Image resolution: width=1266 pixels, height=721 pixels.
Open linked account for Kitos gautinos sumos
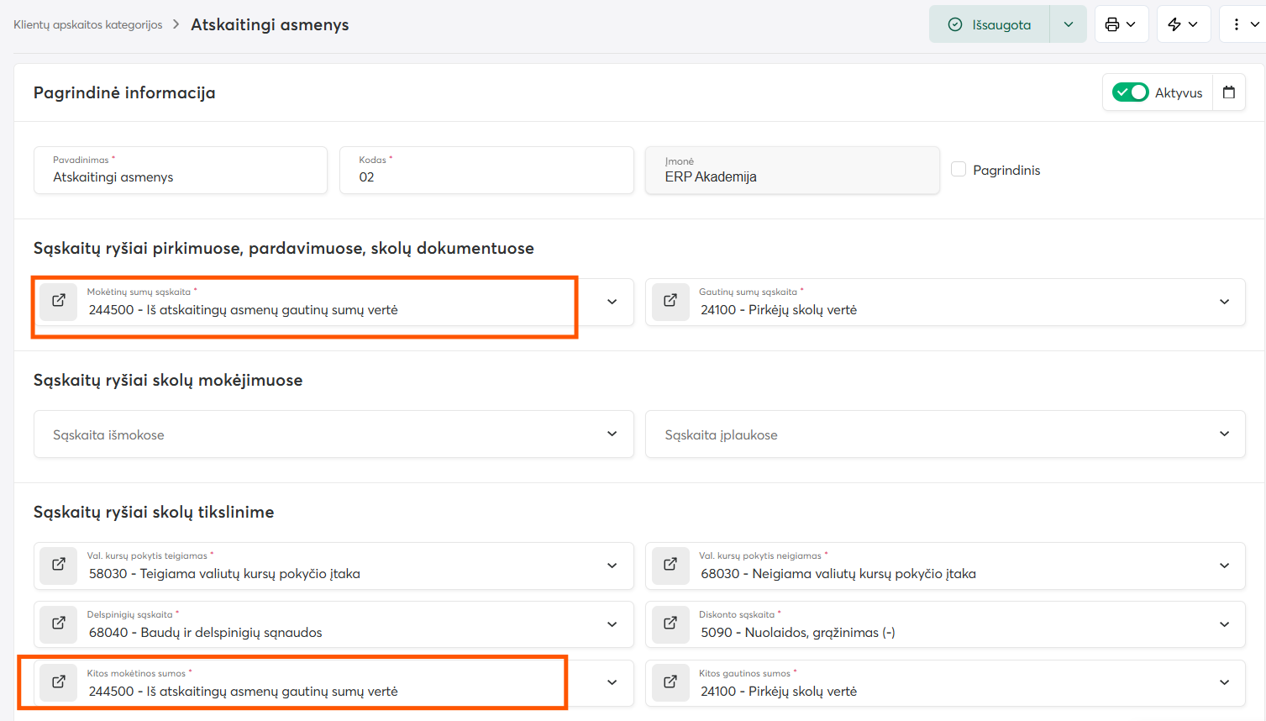[670, 682]
